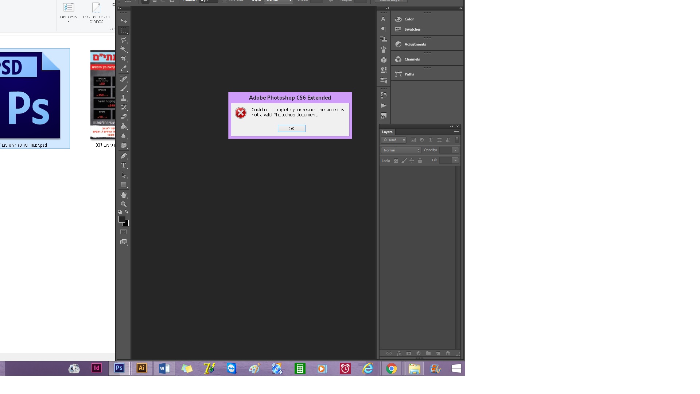Toggle pixel layer filter in Layers panel

click(413, 140)
